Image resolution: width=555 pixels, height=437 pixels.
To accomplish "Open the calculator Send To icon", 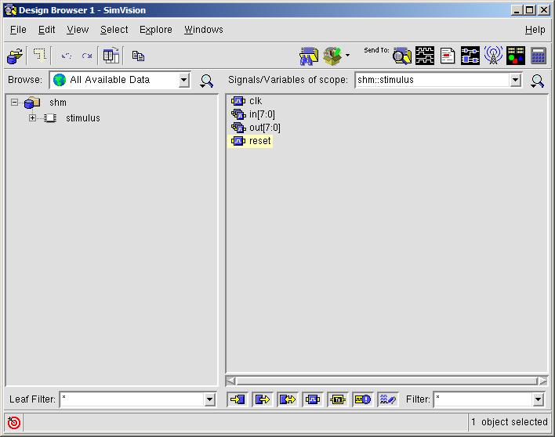I will point(538,56).
